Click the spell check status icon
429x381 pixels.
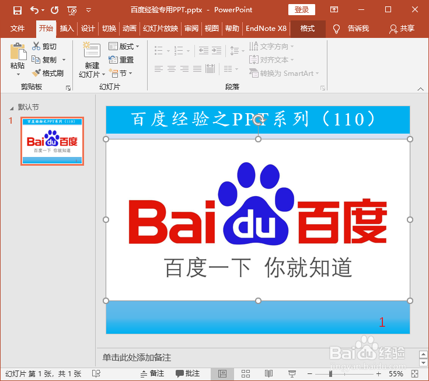point(96,373)
